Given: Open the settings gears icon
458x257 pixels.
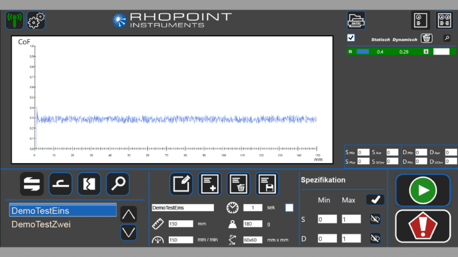Looking at the screenshot, I should click(36, 20).
